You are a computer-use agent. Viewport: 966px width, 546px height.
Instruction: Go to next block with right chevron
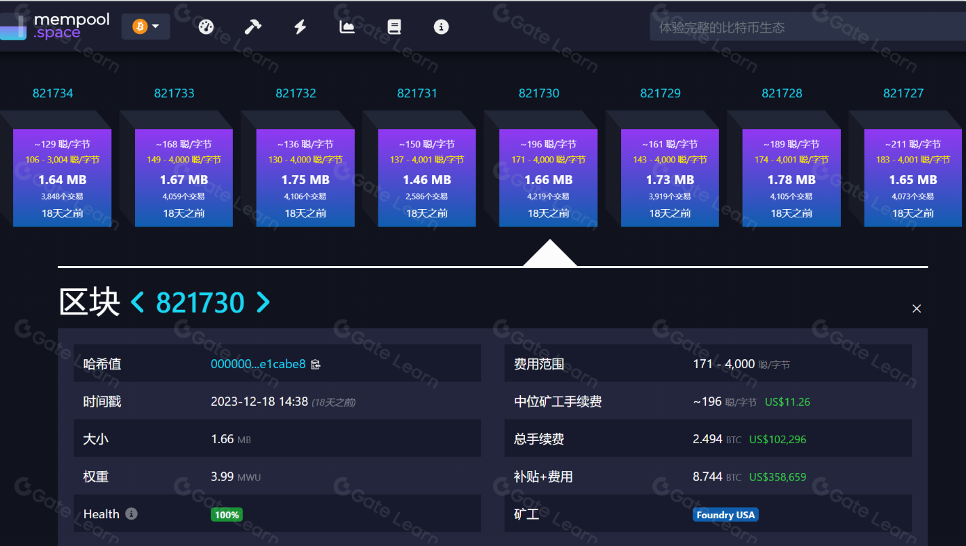tap(263, 302)
